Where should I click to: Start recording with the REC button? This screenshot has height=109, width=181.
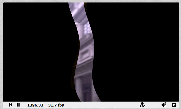[x=142, y=105]
